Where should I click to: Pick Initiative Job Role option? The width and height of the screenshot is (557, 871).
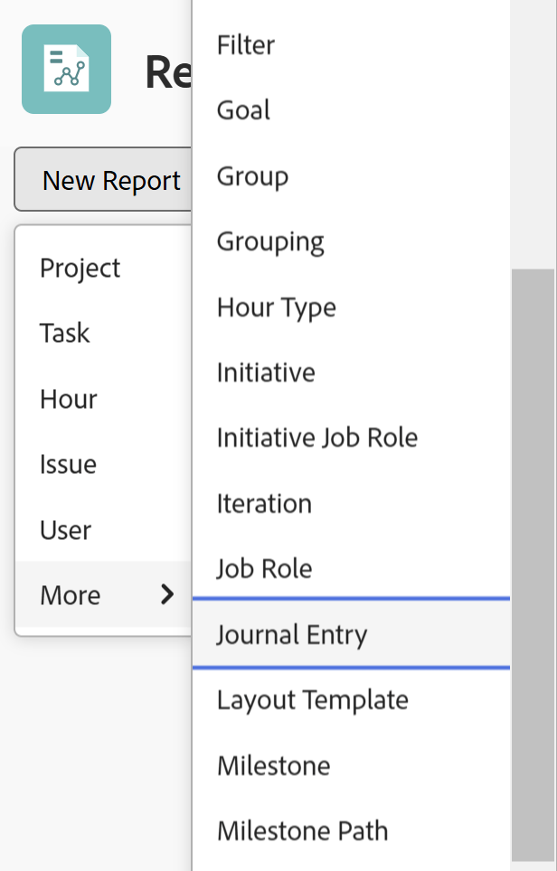[x=317, y=438]
